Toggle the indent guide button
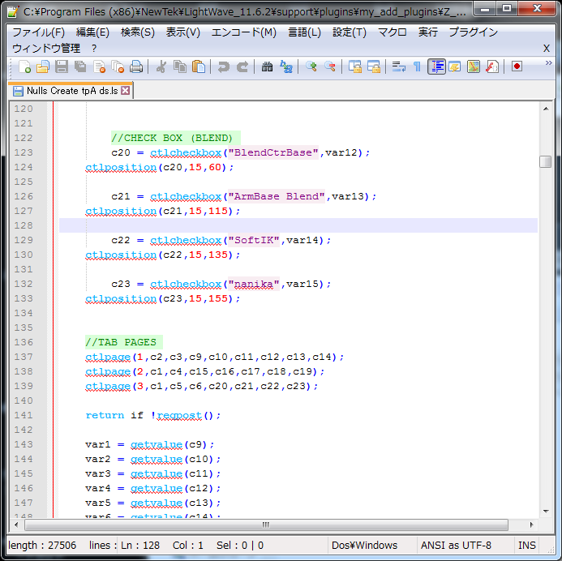The height and width of the screenshot is (561, 562). click(x=436, y=66)
